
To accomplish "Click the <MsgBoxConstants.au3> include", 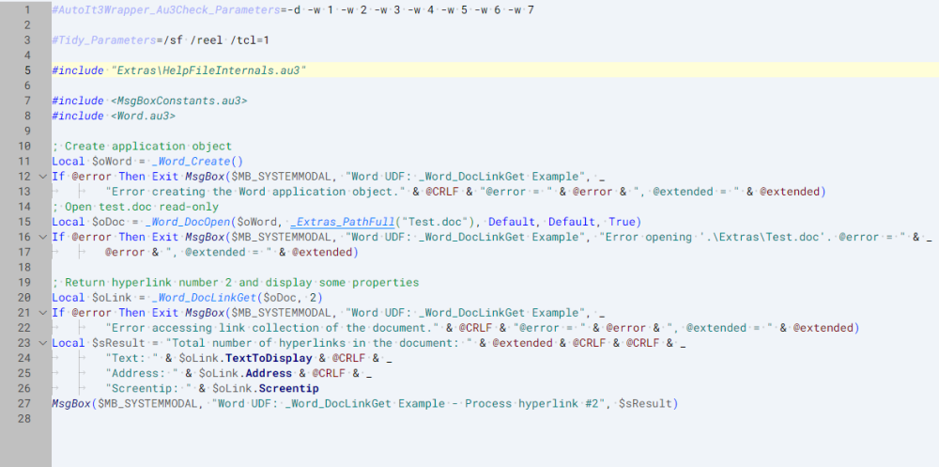I will [179, 101].
